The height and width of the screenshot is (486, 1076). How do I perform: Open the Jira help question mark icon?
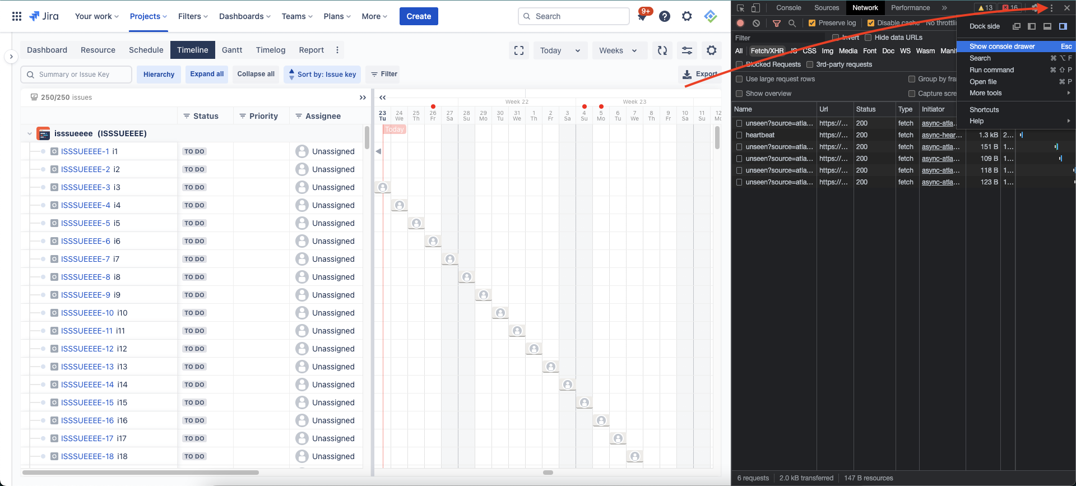665,16
